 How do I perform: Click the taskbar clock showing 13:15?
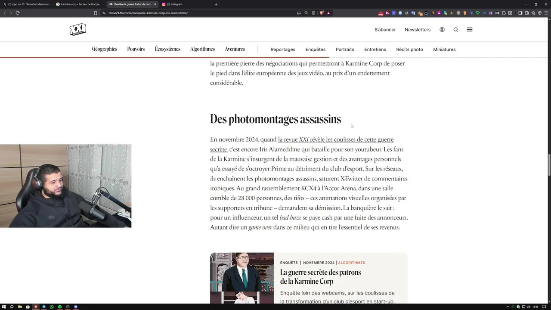[536, 307]
